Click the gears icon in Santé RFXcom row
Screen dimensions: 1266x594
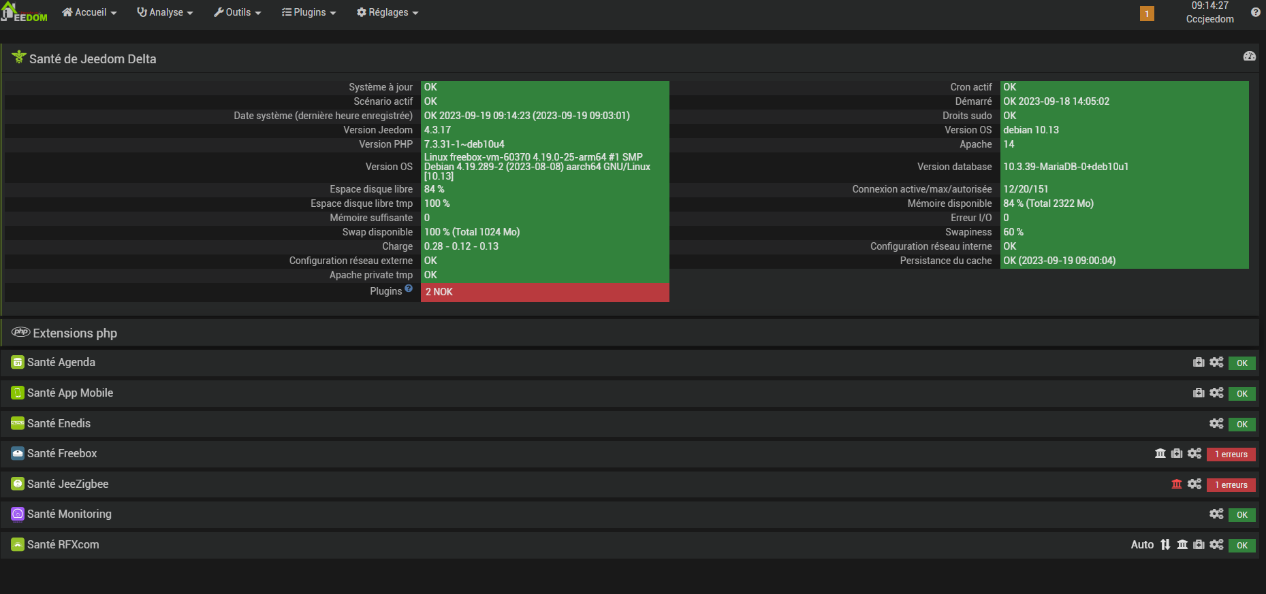coord(1216,545)
